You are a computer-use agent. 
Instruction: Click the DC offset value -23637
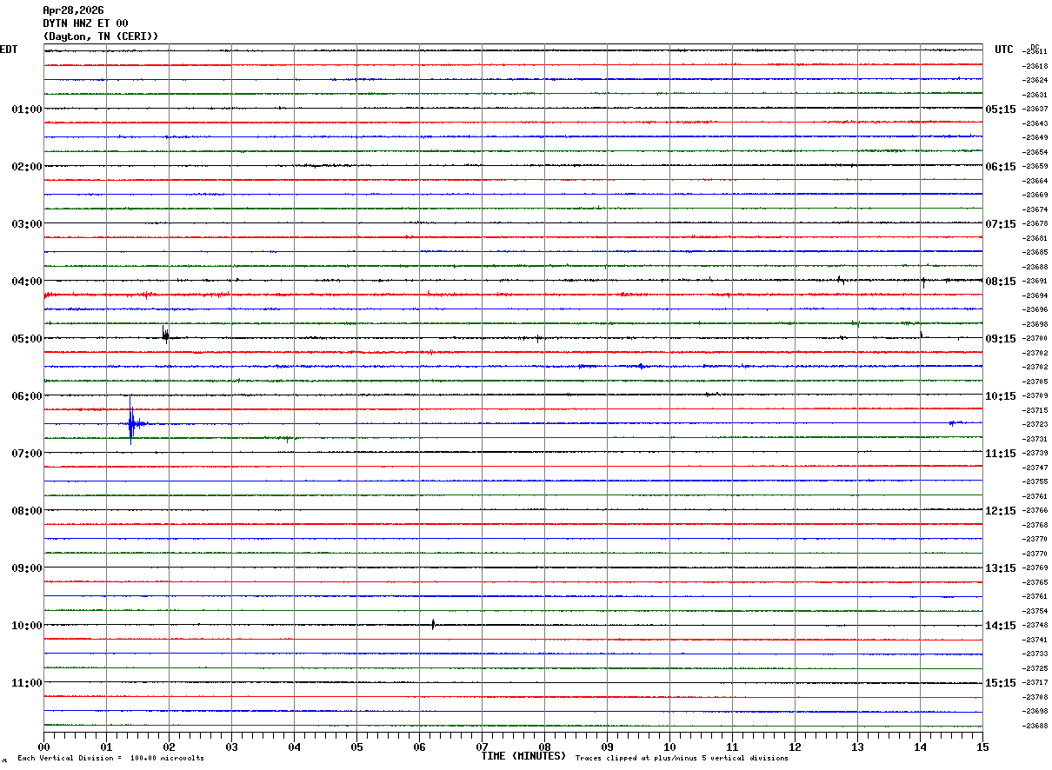pos(1035,110)
